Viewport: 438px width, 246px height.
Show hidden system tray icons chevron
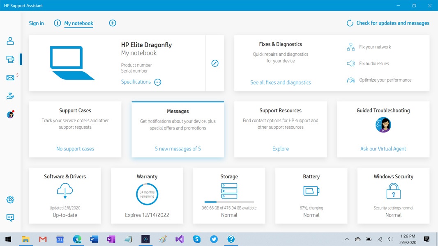346,239
